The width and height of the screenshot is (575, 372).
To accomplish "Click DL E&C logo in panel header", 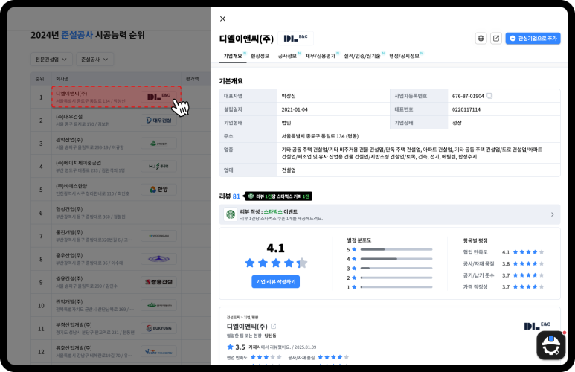I will pos(295,38).
